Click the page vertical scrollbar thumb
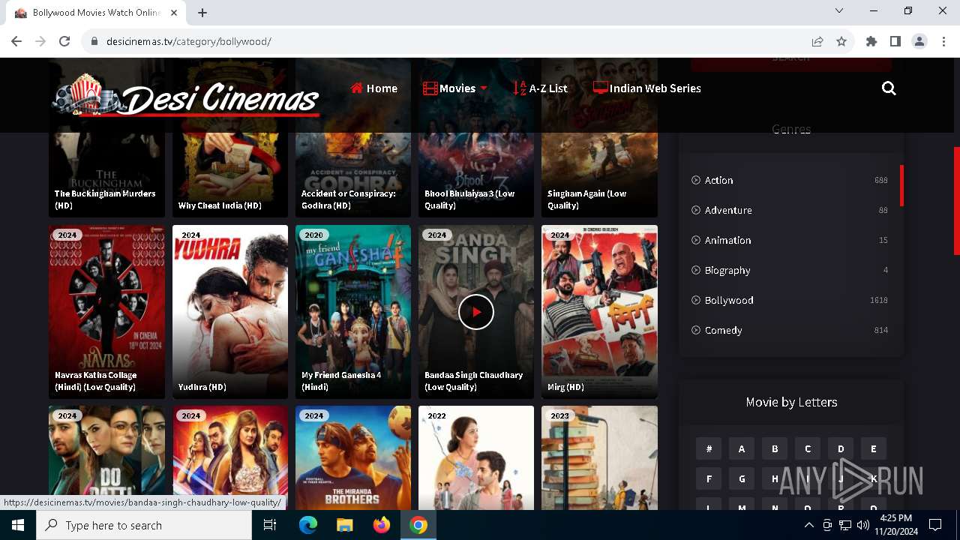The image size is (960, 540). [956, 201]
